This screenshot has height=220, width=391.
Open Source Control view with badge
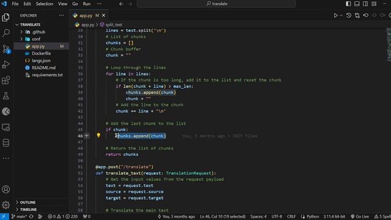pyautogui.click(x=6, y=49)
